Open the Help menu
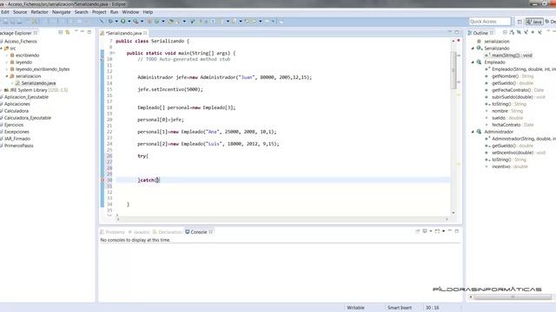The height and width of the screenshot is (312, 556). tap(148, 11)
